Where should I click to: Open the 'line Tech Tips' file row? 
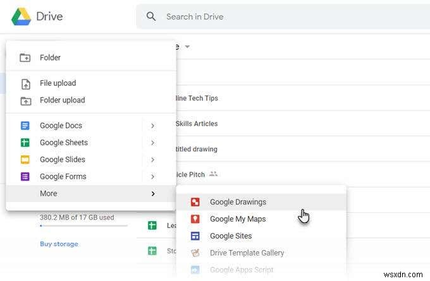[303, 98]
